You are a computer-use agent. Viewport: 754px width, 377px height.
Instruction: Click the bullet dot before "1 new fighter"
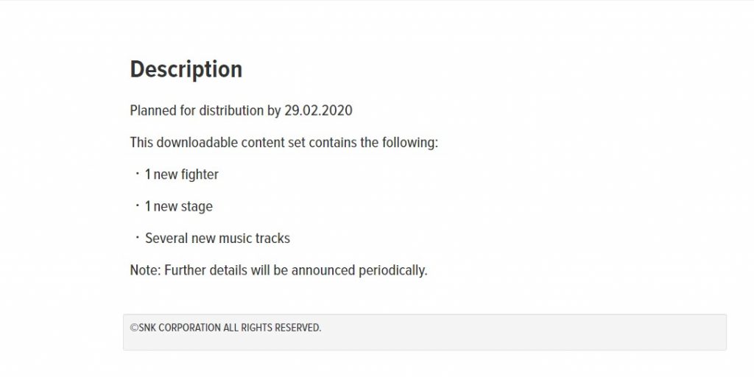137,174
